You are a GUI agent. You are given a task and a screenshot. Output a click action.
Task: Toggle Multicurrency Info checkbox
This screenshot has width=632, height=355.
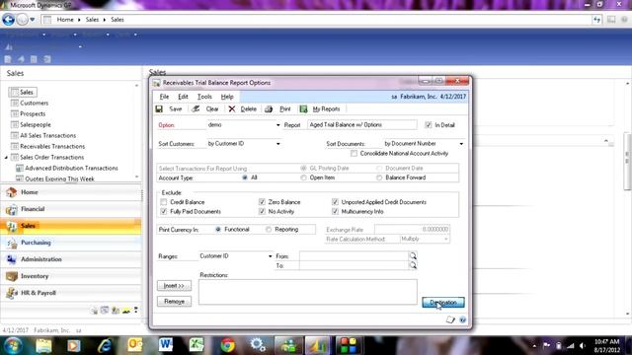pos(335,211)
